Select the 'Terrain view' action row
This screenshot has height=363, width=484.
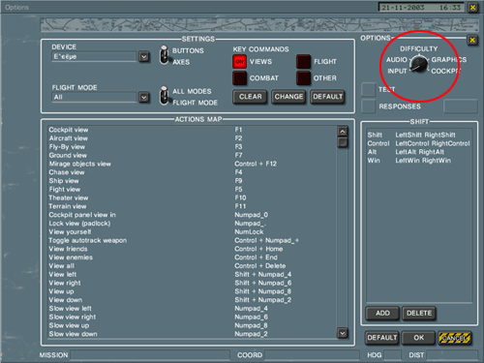(192, 206)
